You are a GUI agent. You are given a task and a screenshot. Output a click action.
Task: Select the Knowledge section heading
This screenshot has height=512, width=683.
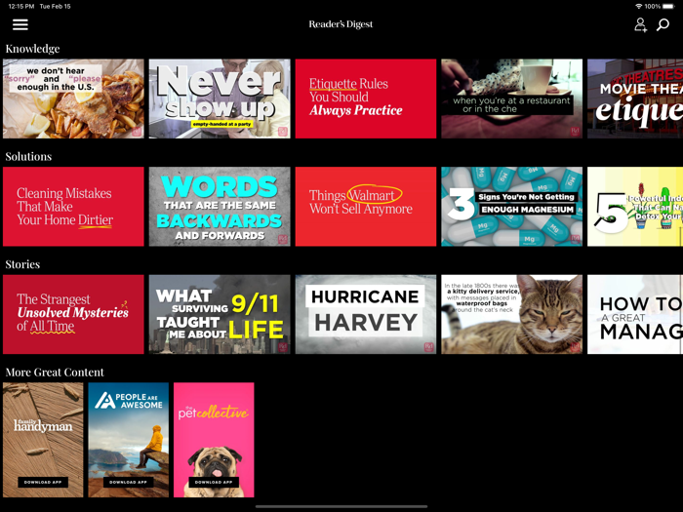click(32, 49)
